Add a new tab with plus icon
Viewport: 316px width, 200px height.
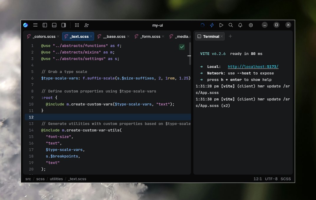point(230,36)
